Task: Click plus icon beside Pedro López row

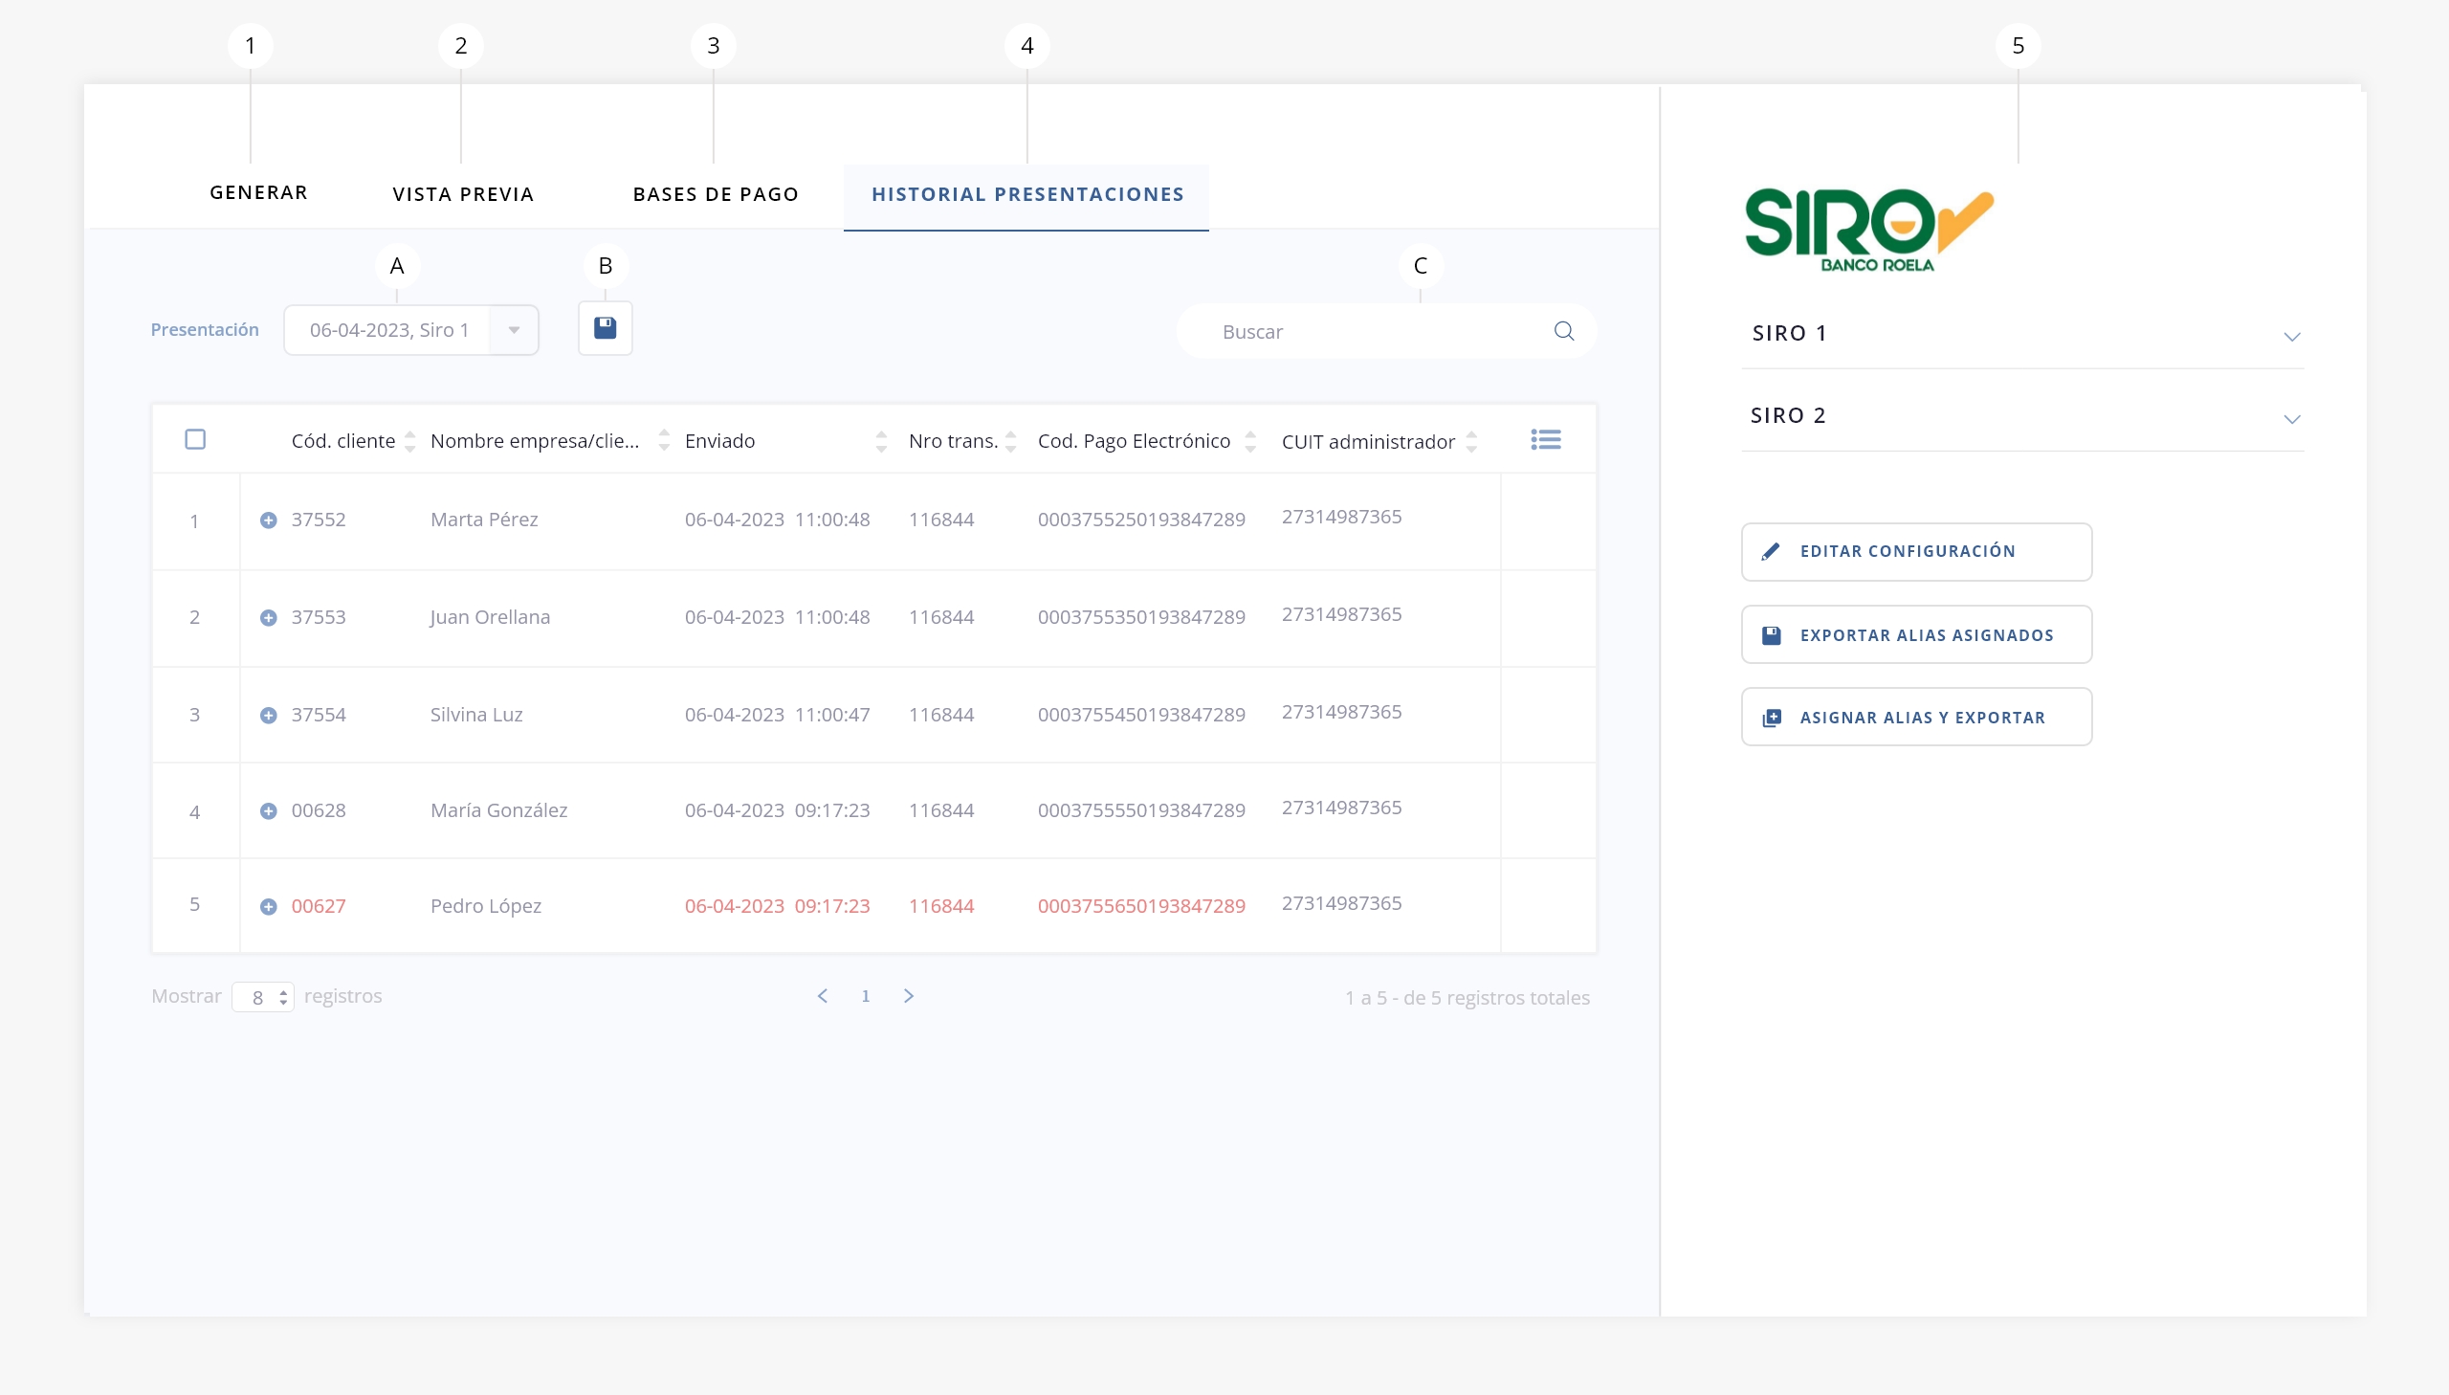Action: 268,906
